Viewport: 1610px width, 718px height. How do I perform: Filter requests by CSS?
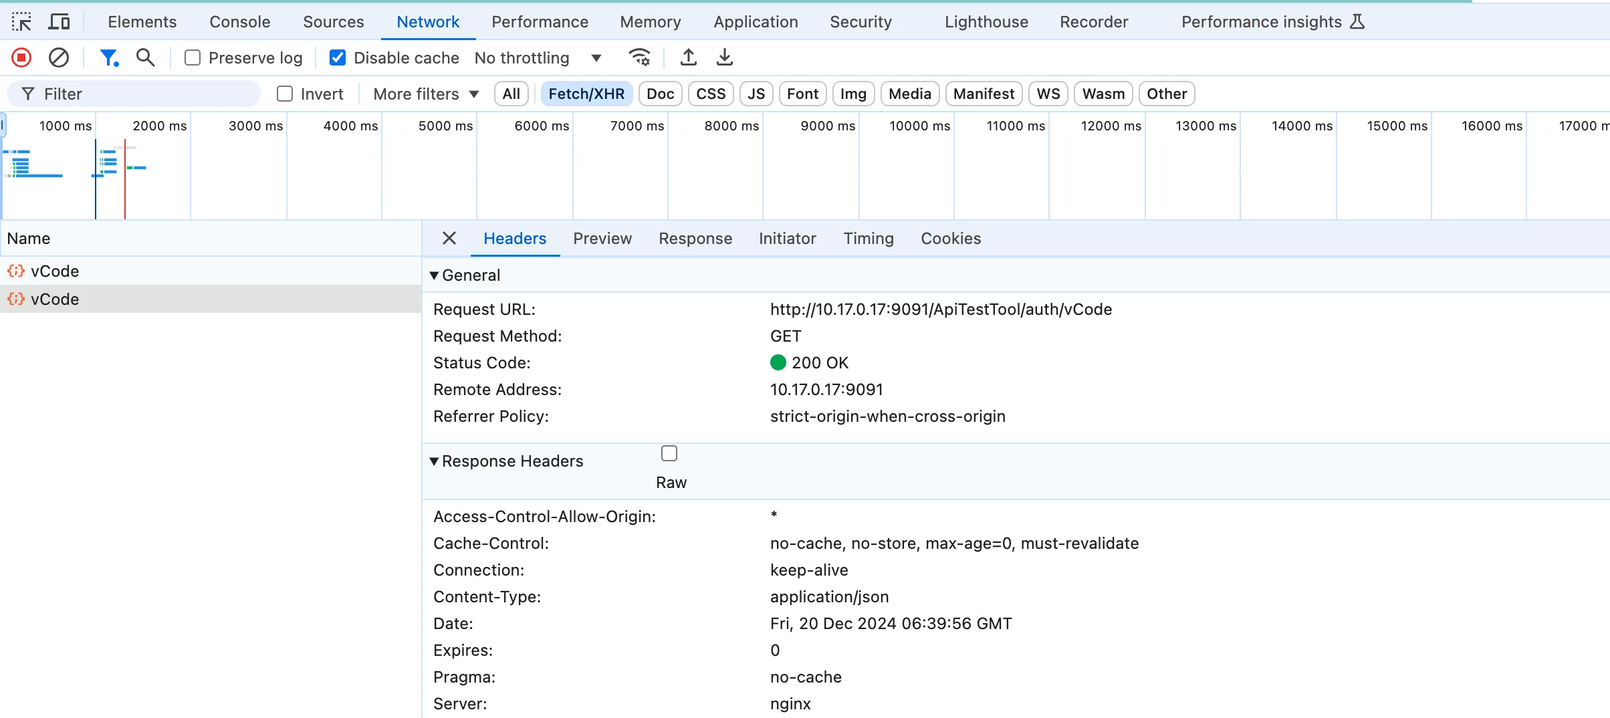click(711, 94)
